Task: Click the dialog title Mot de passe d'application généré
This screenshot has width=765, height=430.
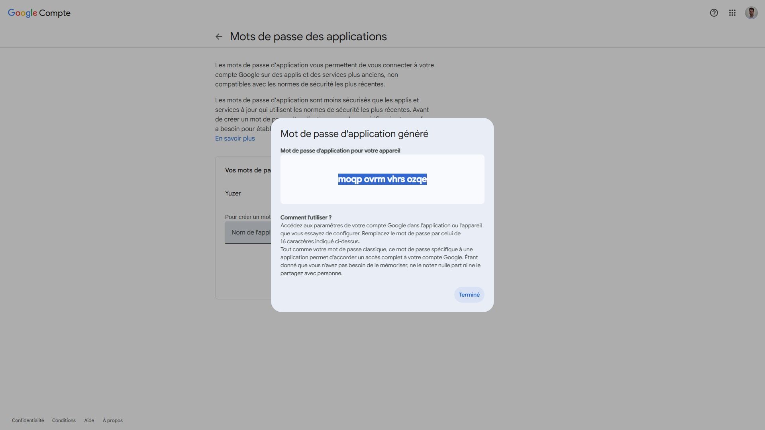Action: coord(354,134)
